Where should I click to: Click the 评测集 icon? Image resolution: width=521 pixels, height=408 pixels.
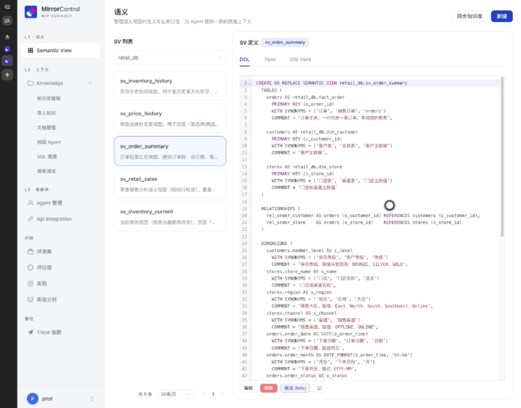point(30,252)
